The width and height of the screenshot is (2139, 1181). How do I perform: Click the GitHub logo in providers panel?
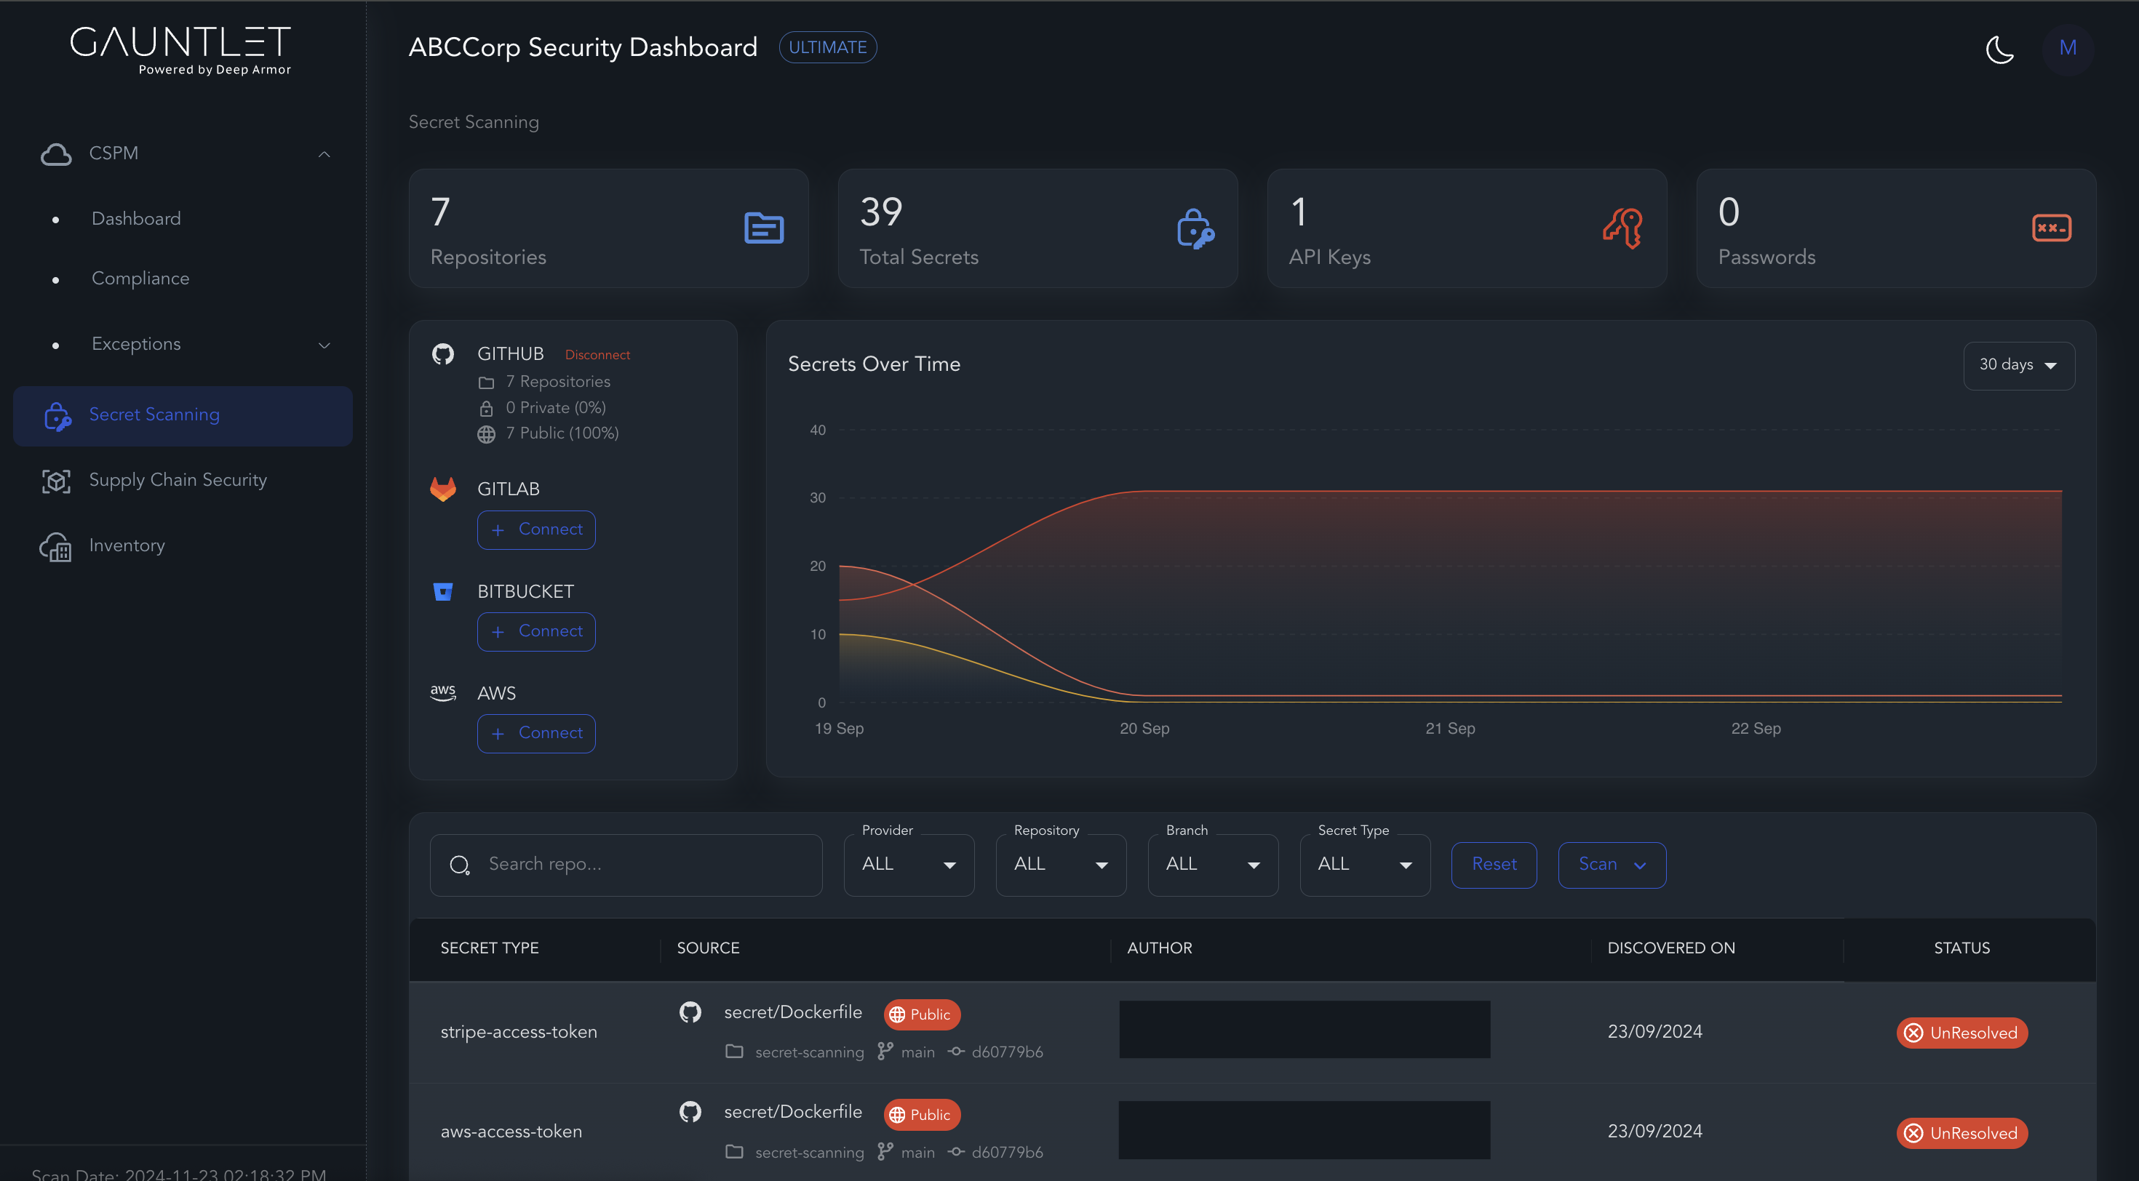pyautogui.click(x=442, y=354)
